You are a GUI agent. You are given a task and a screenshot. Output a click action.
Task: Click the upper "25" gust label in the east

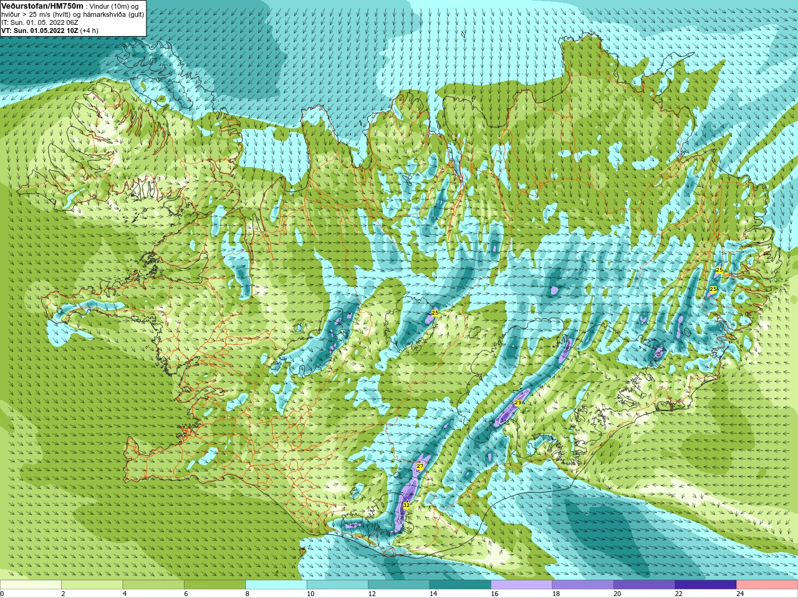pyautogui.click(x=719, y=270)
